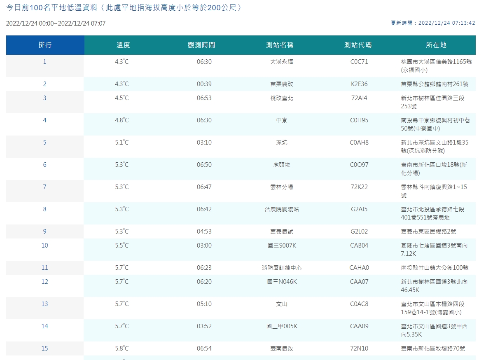Select station name 桃改臺北
This screenshot has width=500, height=360.
pos(282,98)
